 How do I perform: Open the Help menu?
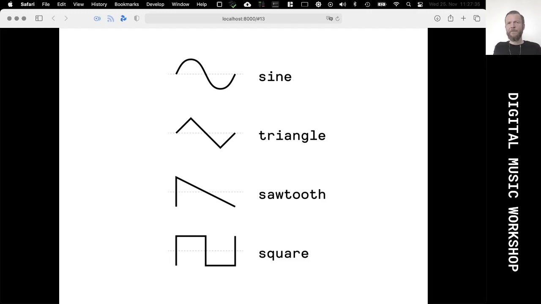202,4
